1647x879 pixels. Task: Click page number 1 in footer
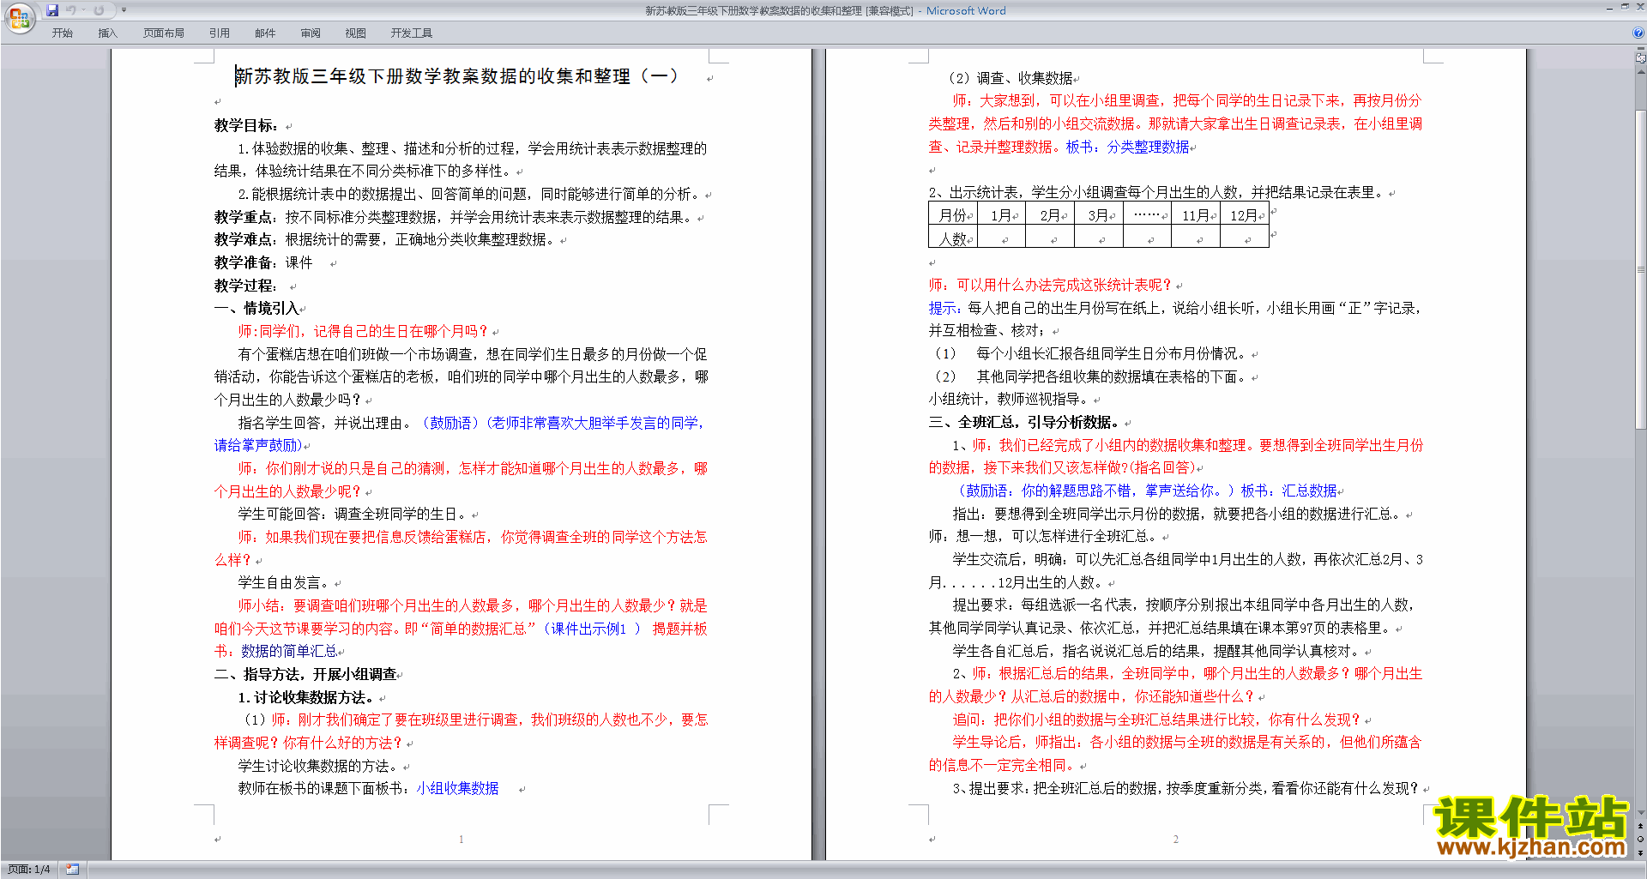tap(462, 839)
